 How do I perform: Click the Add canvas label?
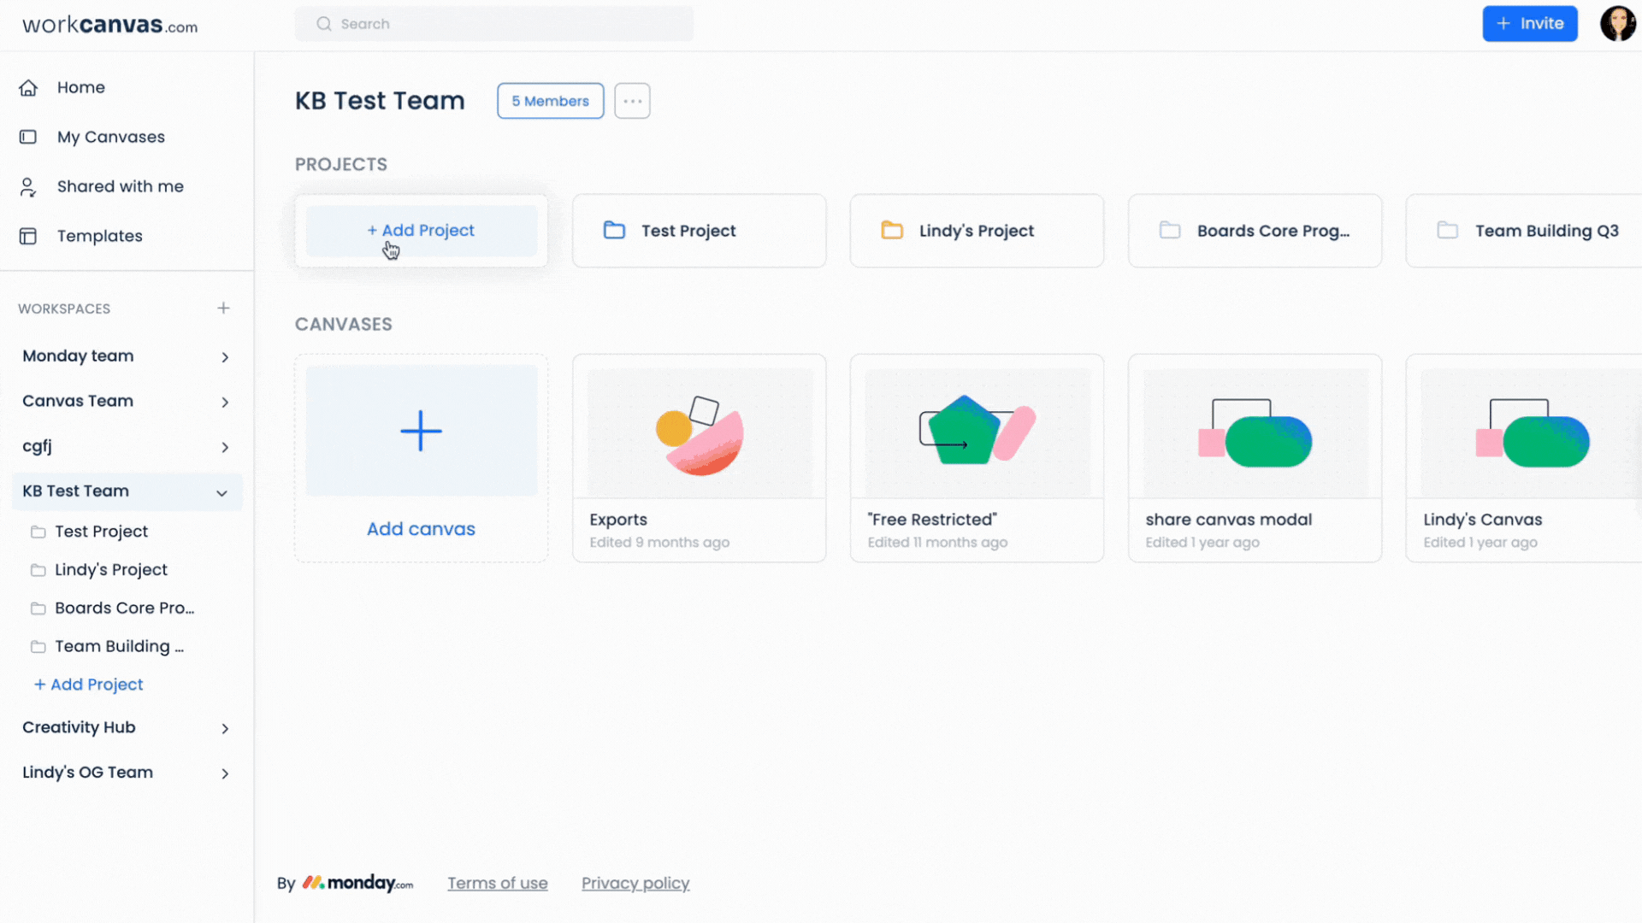point(421,529)
